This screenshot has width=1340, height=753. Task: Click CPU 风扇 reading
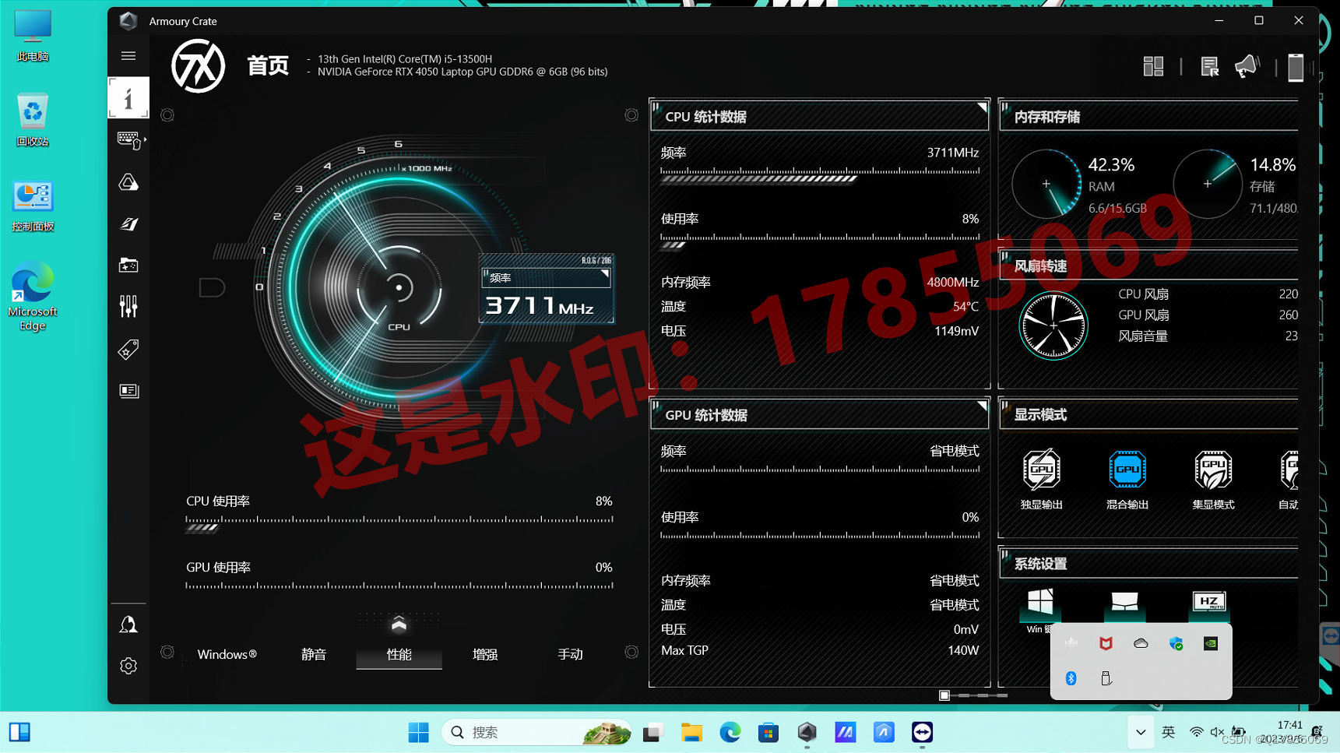click(1208, 294)
